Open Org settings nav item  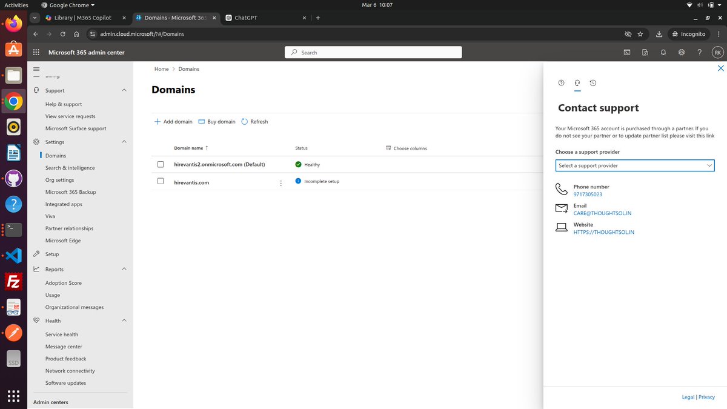coord(59,180)
